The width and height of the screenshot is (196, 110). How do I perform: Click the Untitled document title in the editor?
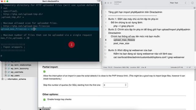point(118,2)
